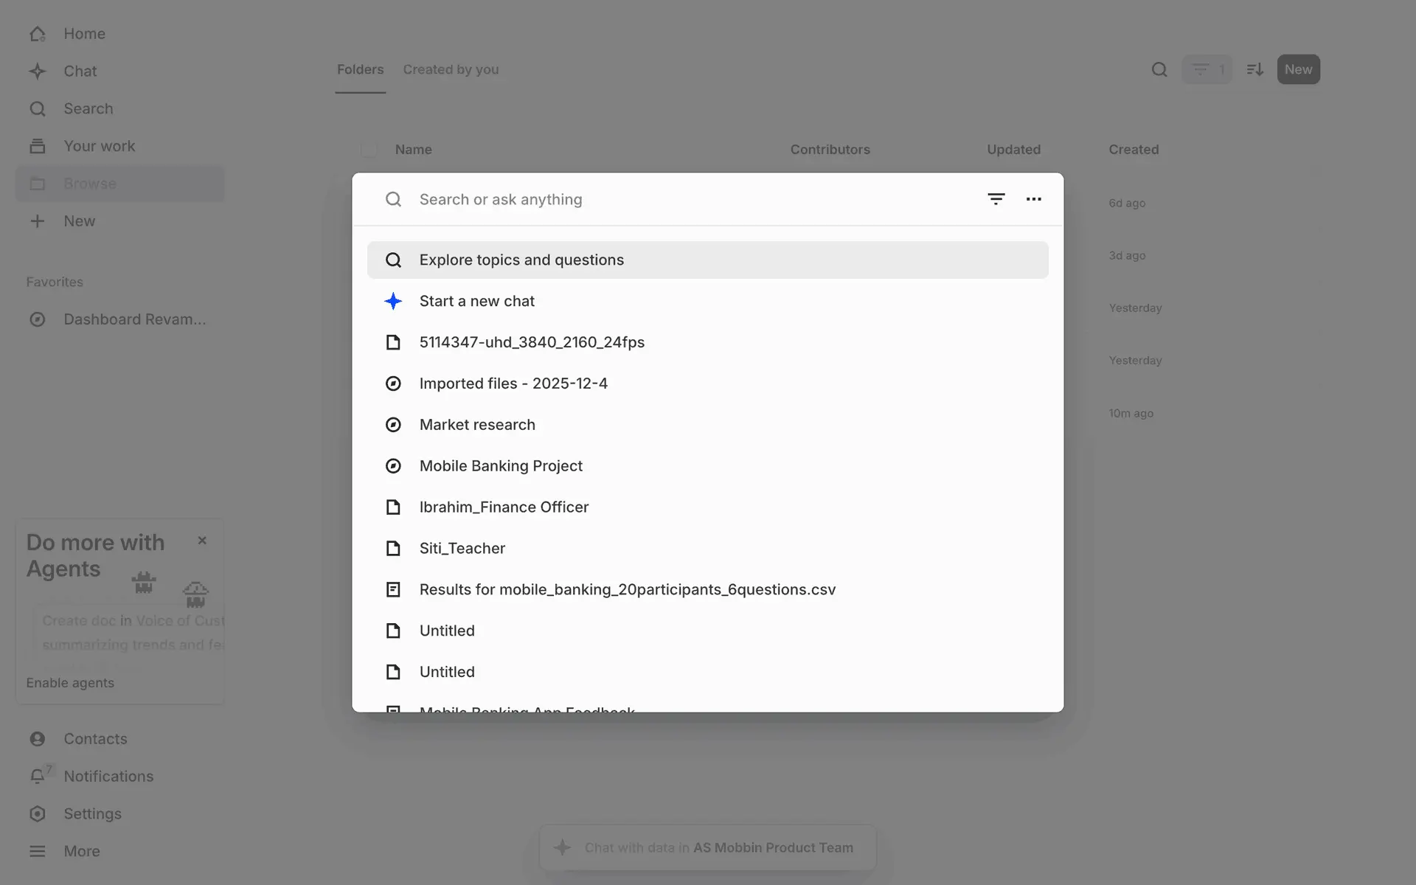
Task: Click the filter icon in search dialog
Action: [996, 199]
